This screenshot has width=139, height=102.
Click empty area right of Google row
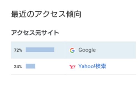(x=116, y=50)
